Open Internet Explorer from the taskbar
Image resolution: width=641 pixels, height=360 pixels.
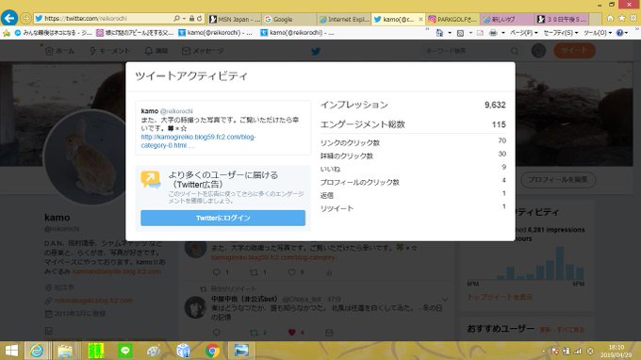point(37,351)
